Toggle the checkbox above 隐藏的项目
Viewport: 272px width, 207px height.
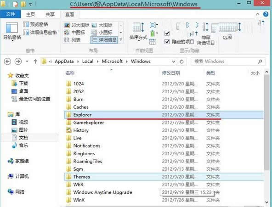(167, 33)
